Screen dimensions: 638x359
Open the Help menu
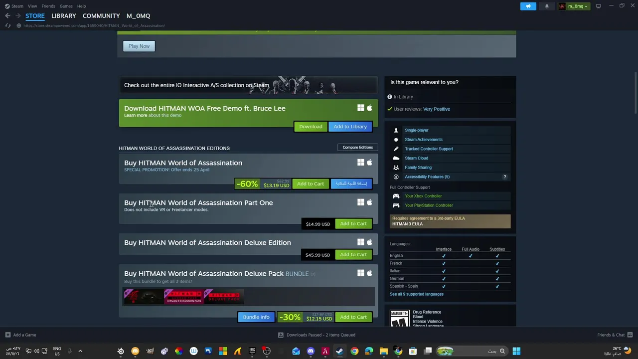click(81, 6)
